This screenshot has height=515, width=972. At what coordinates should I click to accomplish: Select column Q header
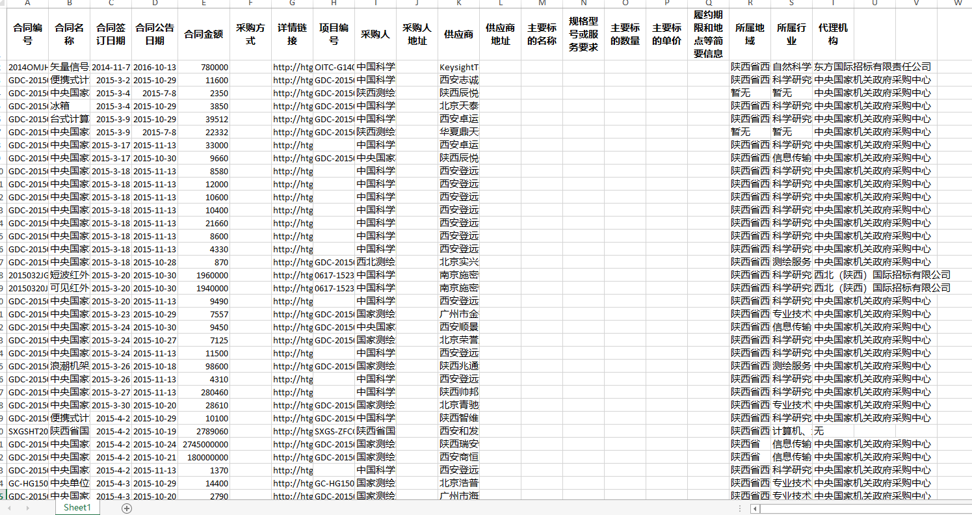708,3
